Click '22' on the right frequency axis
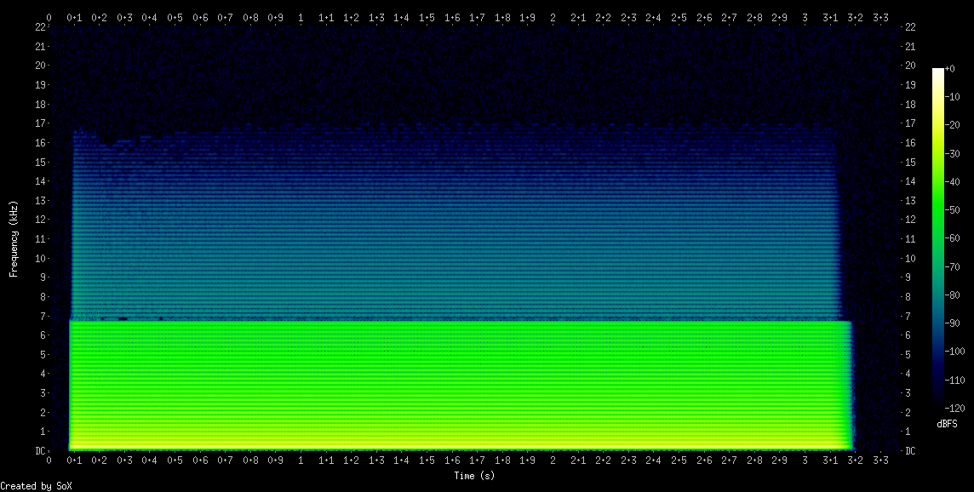Viewport: 974px width, 492px height. [x=910, y=27]
